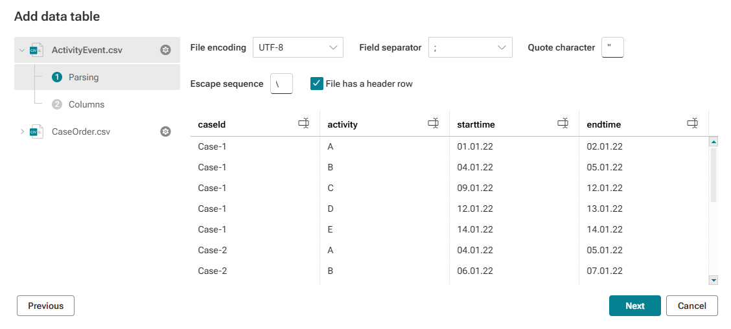Rename the activity column via its icon

(434, 124)
